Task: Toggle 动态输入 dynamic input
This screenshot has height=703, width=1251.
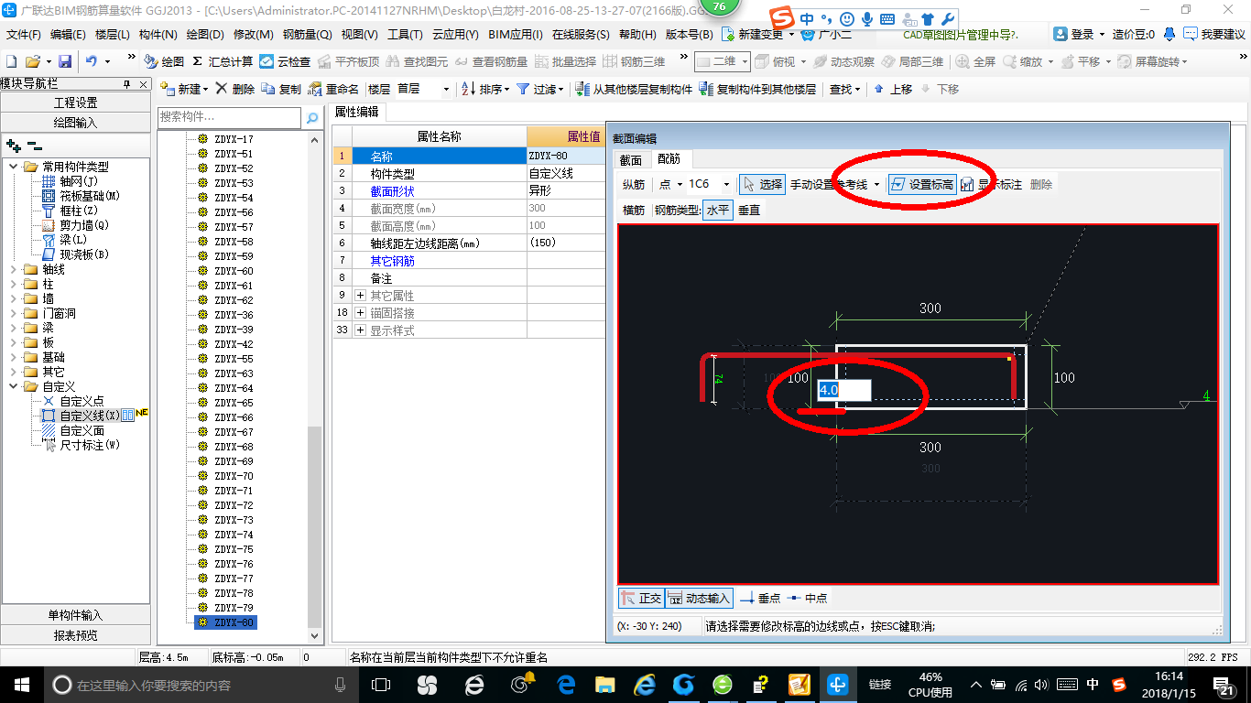Action: [699, 598]
